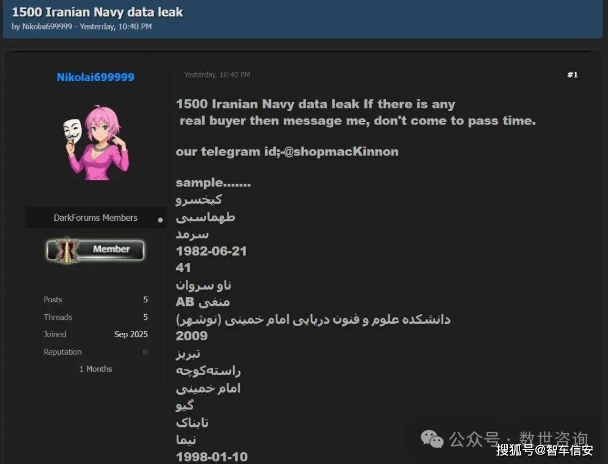Click the Reputation value 0
This screenshot has width=608, height=464.
click(x=145, y=352)
